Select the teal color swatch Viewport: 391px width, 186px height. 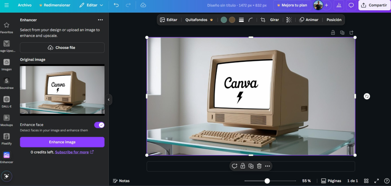(x=224, y=20)
